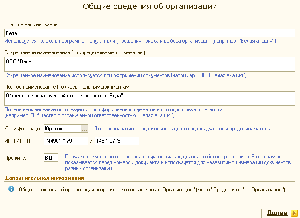Click the КПП field with 145778775

click(x=117, y=141)
